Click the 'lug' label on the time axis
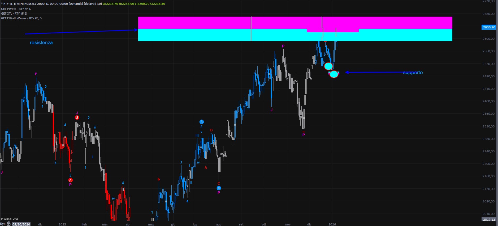498x226 pixels. (x=195, y=224)
